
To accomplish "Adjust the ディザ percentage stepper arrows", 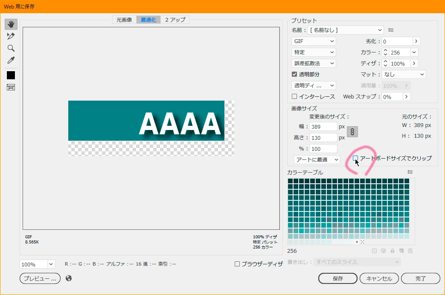I will click(x=385, y=63).
